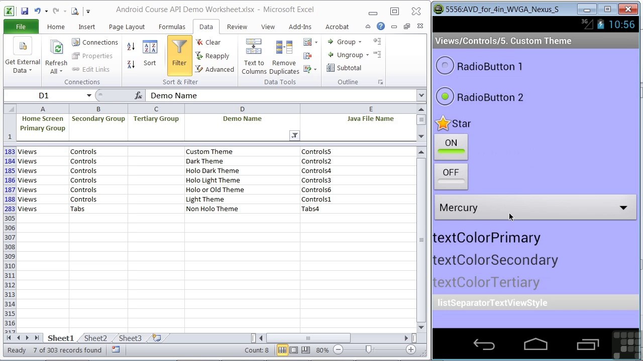Select the cell containing Holo Dark Theme
The height and width of the screenshot is (361, 643).
point(242,170)
